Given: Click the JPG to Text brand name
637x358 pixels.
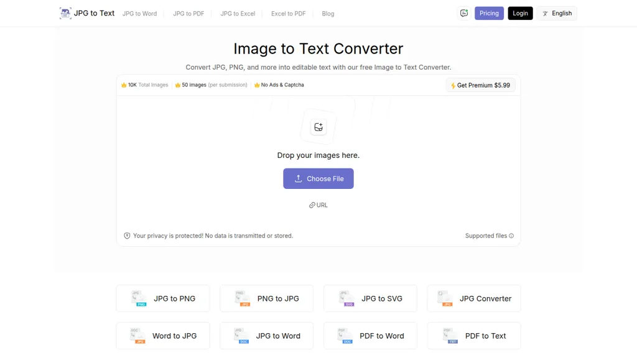Looking at the screenshot, I should (95, 14).
